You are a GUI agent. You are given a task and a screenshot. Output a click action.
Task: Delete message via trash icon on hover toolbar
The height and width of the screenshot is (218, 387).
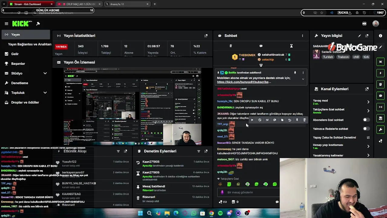pos(304,120)
